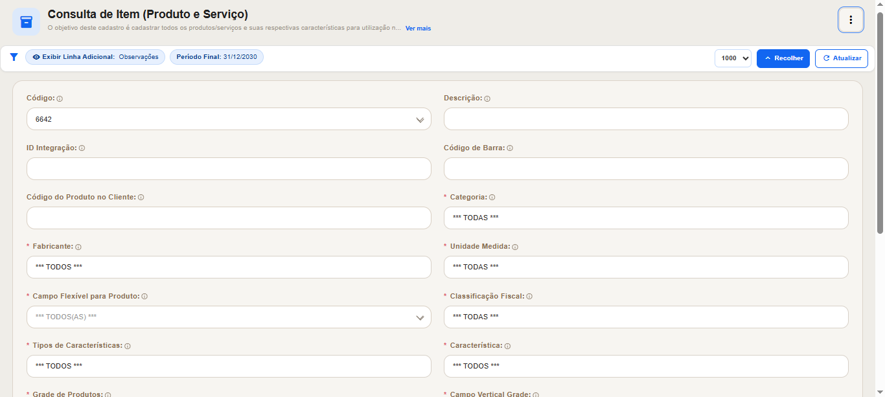The height and width of the screenshot is (397, 885).
Task: Click info icon beside Campo Vertical Grade
Action: click(536, 394)
